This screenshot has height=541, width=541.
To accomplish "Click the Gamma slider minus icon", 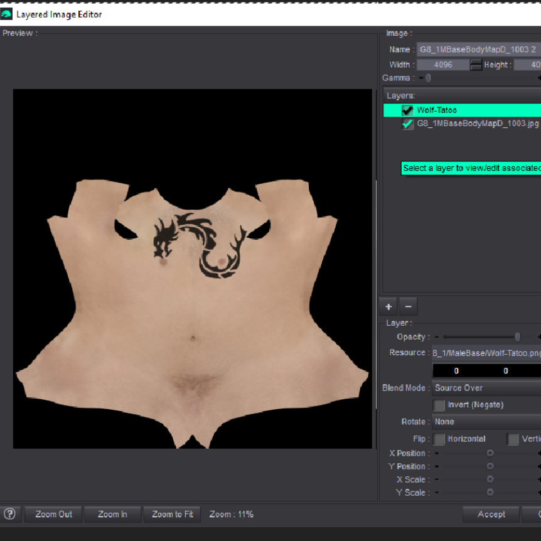I will [x=420, y=78].
